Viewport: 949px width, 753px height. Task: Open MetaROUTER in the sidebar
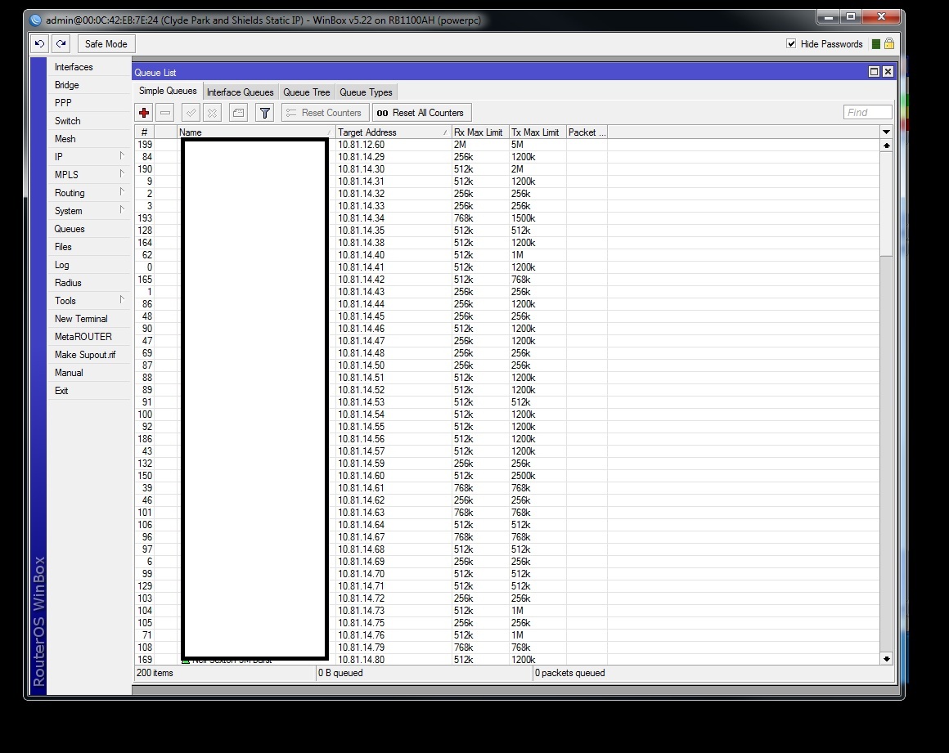(x=89, y=336)
